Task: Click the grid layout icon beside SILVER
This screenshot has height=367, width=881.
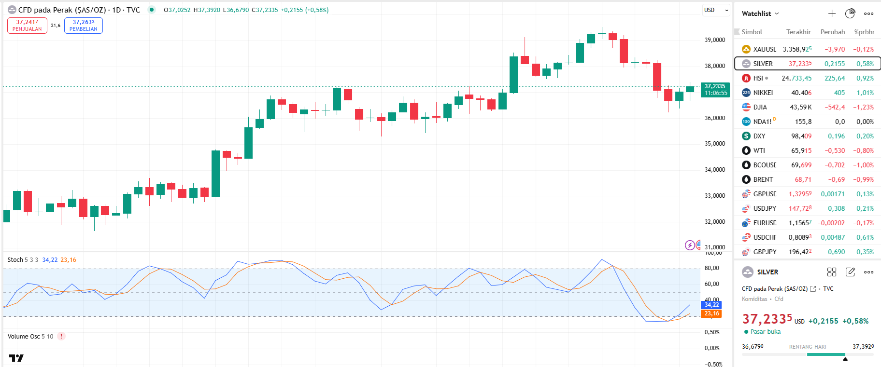Action: pos(832,272)
